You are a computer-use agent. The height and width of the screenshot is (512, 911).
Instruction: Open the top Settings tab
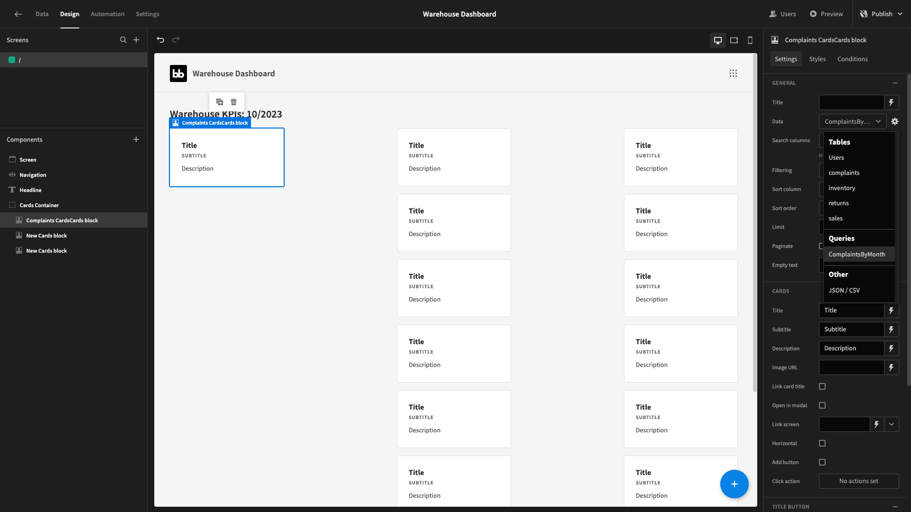point(148,14)
